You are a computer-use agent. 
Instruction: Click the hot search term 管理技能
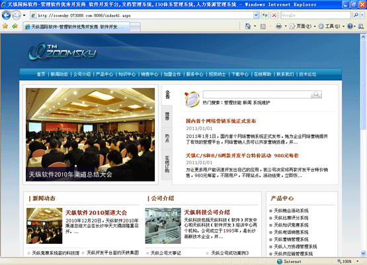coord(233,103)
